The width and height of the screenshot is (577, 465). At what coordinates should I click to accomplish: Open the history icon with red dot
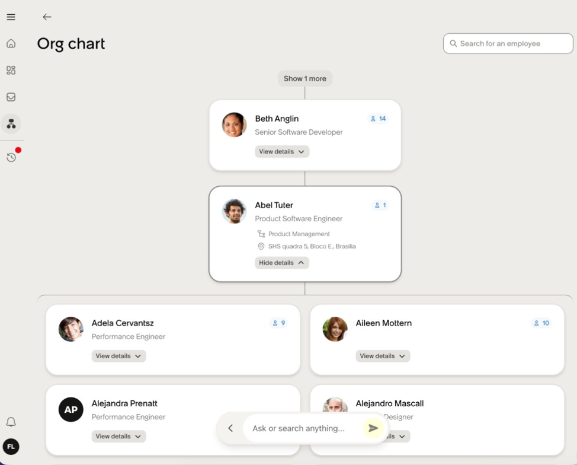(11, 157)
